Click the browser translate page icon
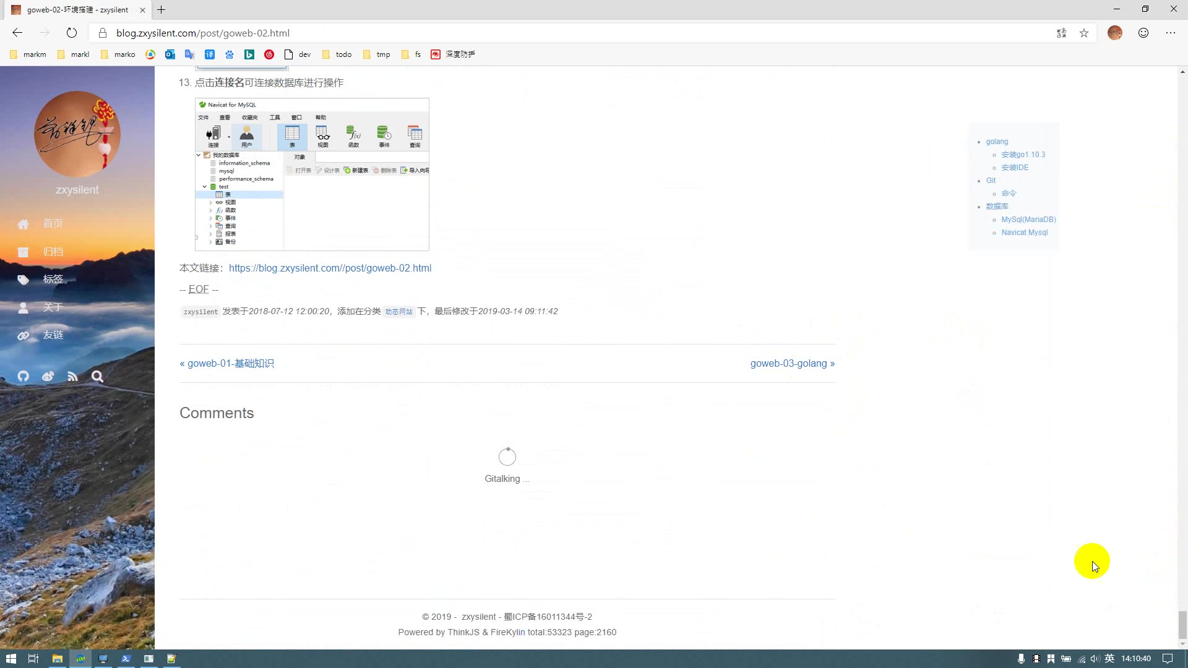The image size is (1188, 668). click(1061, 33)
